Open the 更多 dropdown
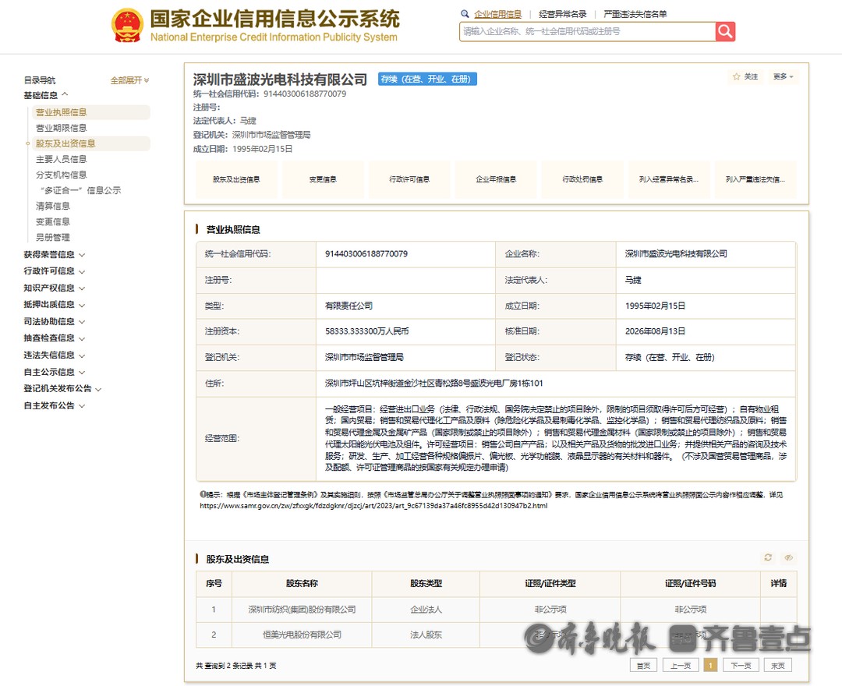This screenshot has width=842, height=686. pyautogui.click(x=783, y=76)
